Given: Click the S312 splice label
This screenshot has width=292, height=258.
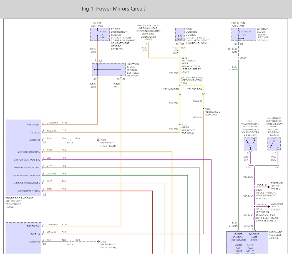Looking at the screenshot, I should point(184,125).
